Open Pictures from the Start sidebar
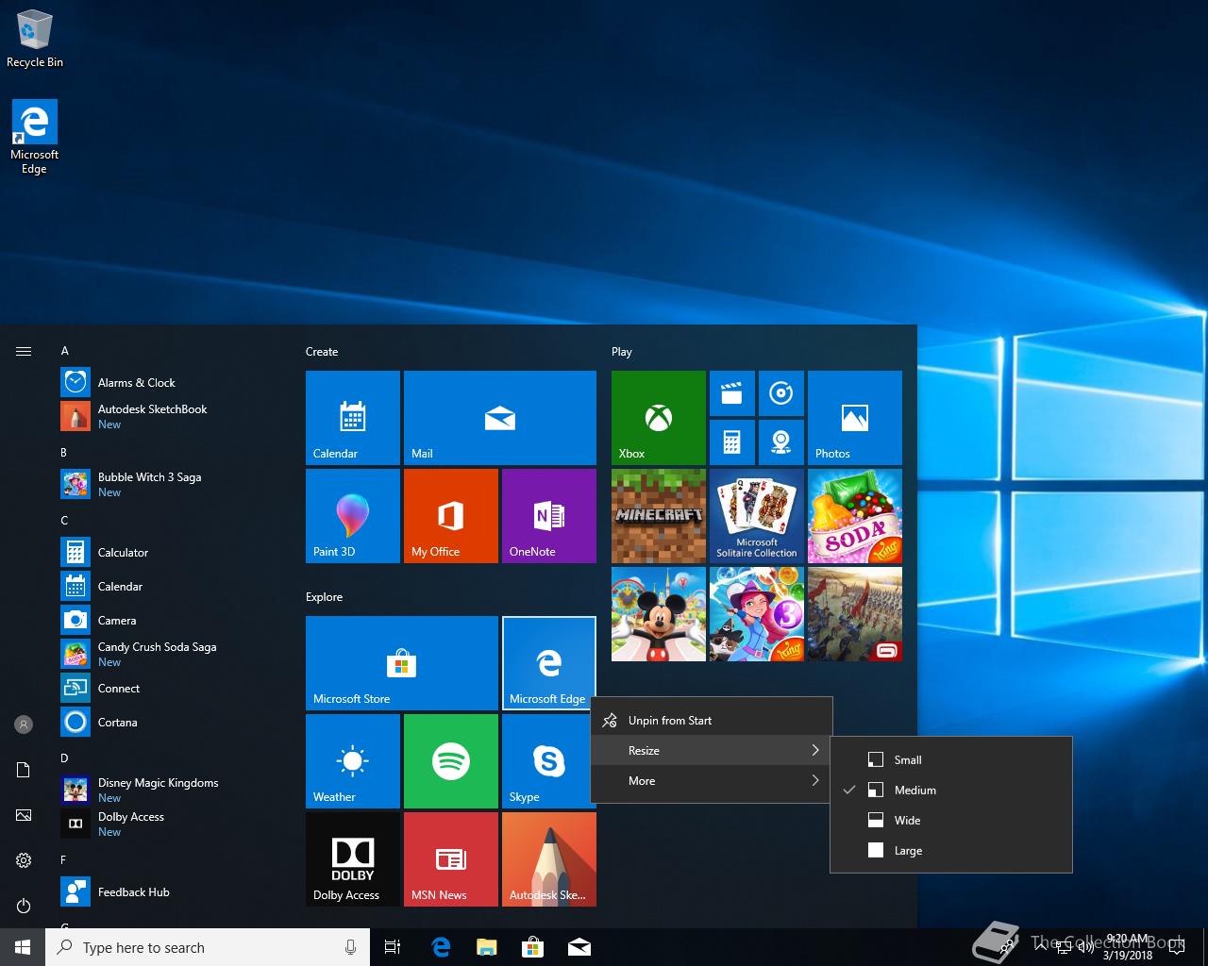1208x966 pixels. (24, 815)
